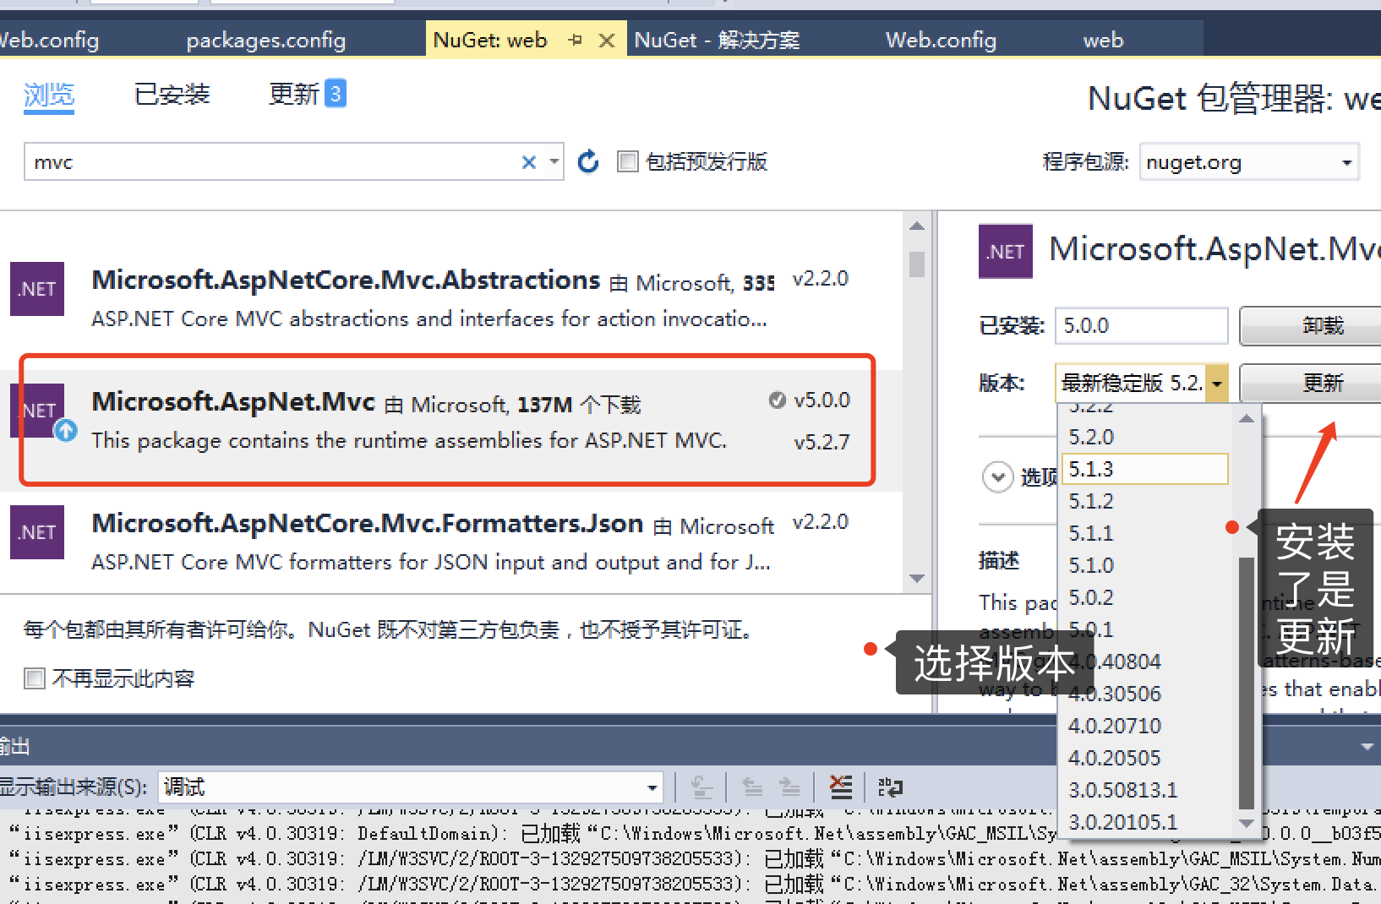Screen dimensions: 1381x904
Task: Click the .NET icon of Mvc.Abstractions package
Action: tap(37, 289)
